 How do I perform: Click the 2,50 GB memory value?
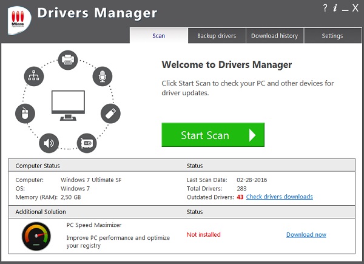click(x=71, y=197)
